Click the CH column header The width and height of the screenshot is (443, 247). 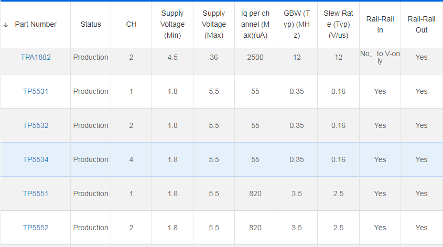click(132, 24)
